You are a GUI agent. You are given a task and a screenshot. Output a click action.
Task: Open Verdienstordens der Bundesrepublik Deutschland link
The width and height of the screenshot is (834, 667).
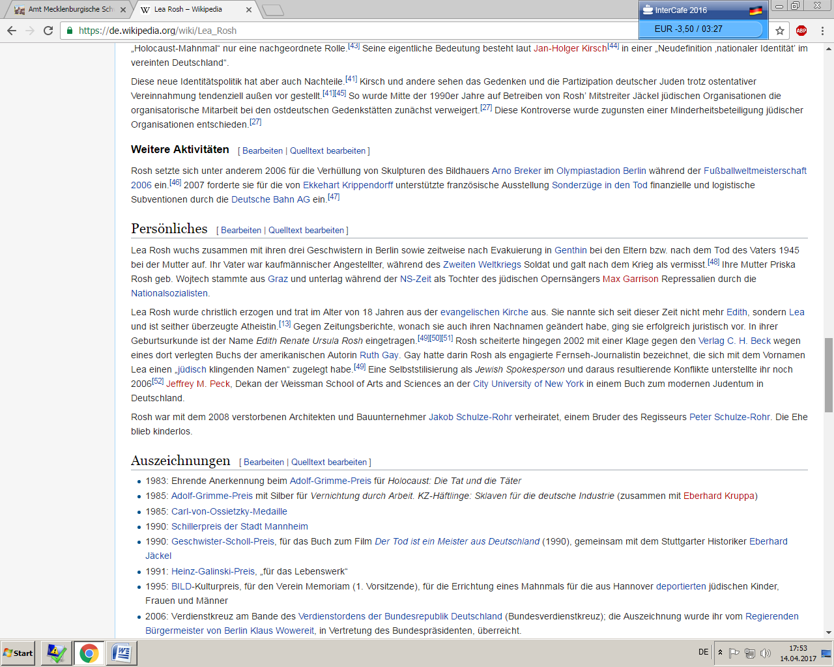click(400, 617)
